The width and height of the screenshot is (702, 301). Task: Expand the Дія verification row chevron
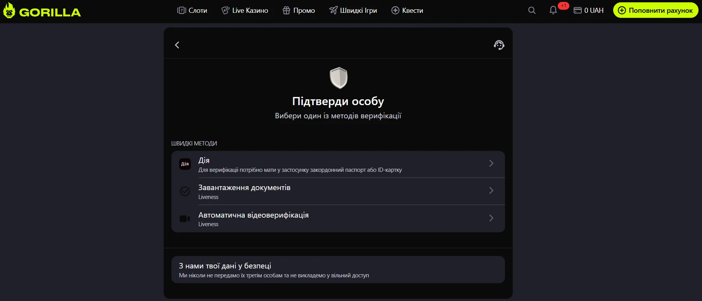click(x=491, y=163)
